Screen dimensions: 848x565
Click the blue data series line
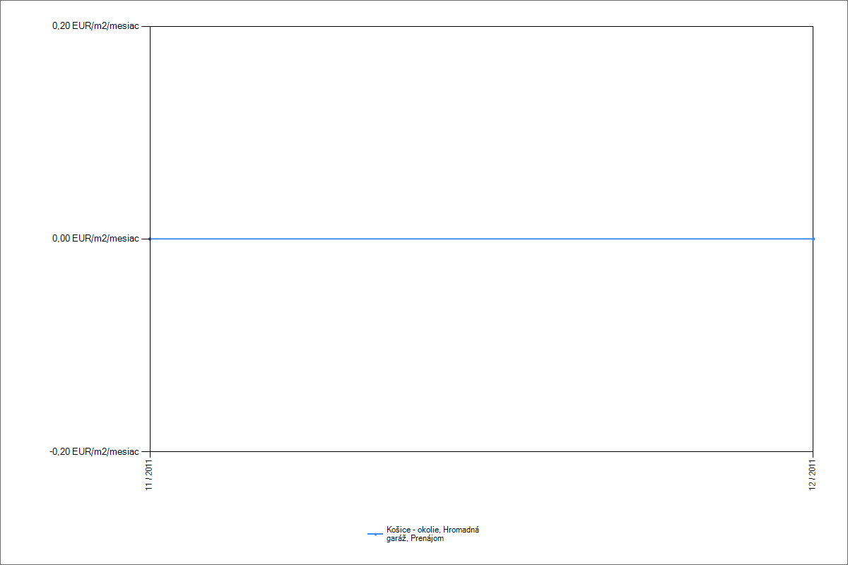[x=482, y=239]
